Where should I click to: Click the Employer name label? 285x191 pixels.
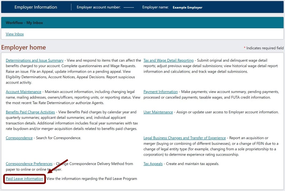155,7
